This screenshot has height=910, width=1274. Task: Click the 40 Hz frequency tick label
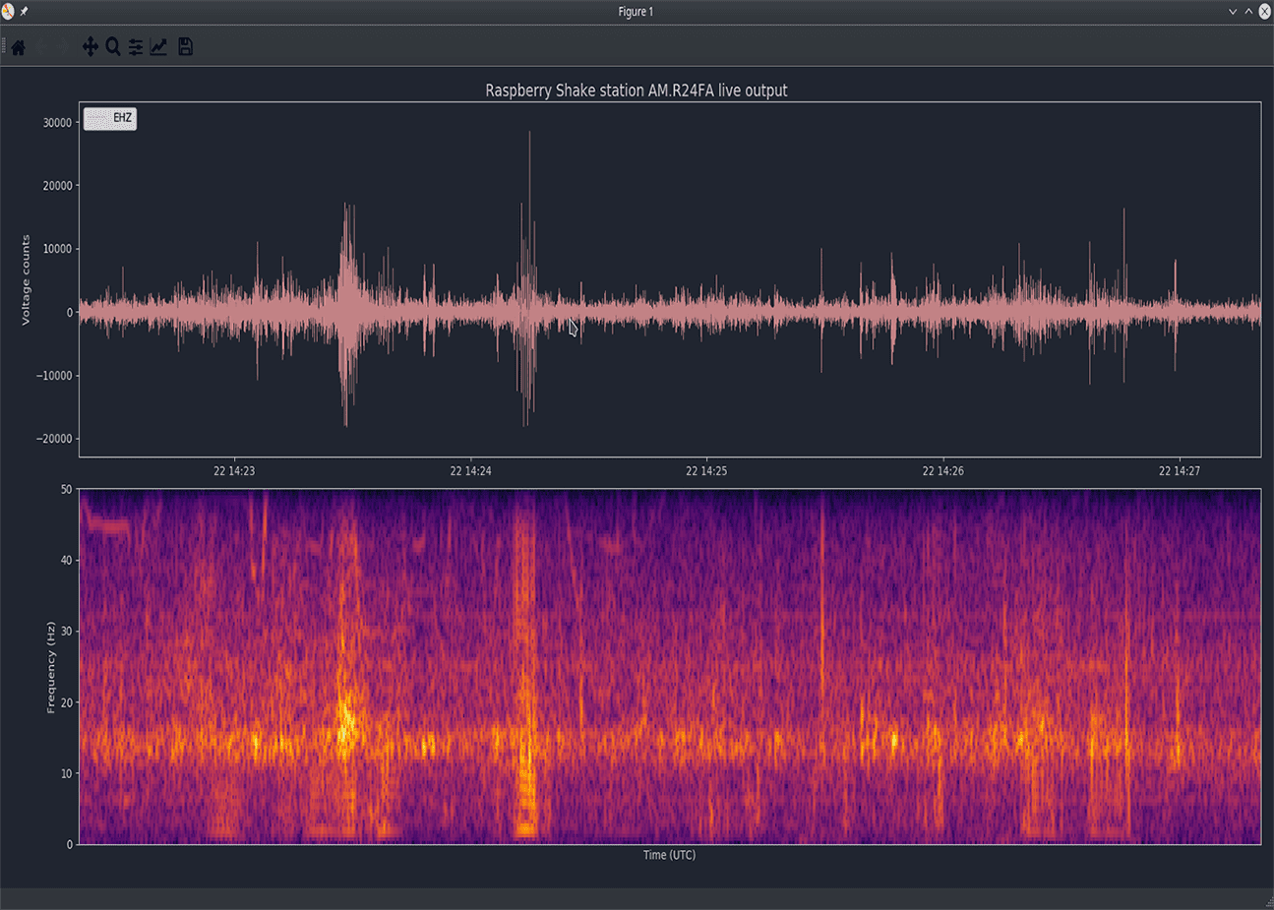pyautogui.click(x=66, y=561)
